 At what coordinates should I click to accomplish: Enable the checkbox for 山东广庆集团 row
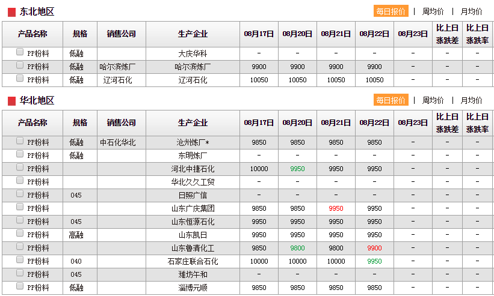coord(20,207)
